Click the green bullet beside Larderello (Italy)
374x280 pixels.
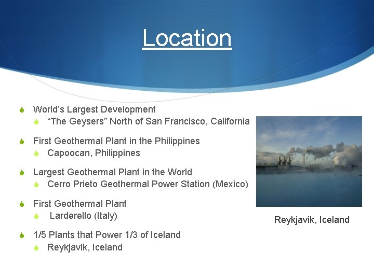(36, 216)
